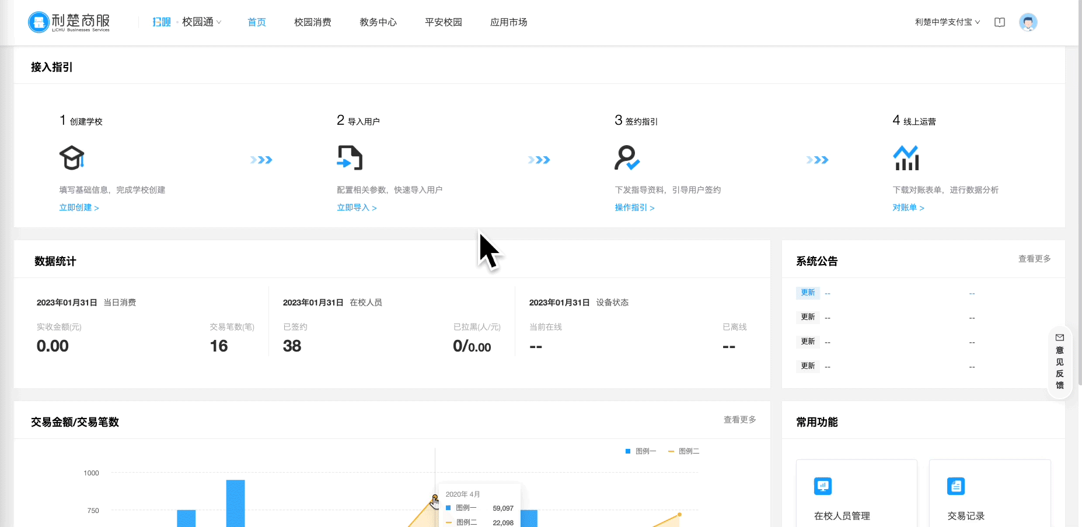Toggle the 图例二 legend item
The width and height of the screenshot is (1082, 527).
(x=683, y=451)
